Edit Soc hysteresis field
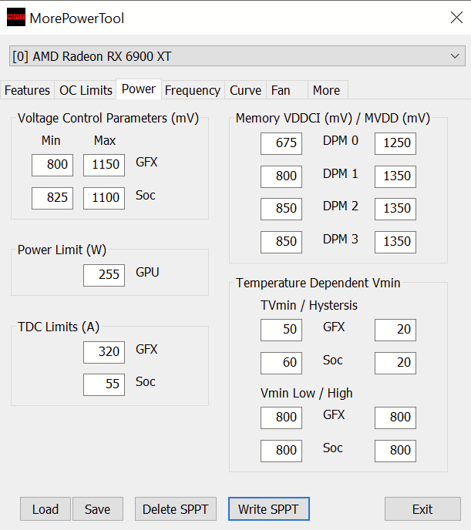This screenshot has width=471, height=530. pyautogui.click(x=395, y=363)
